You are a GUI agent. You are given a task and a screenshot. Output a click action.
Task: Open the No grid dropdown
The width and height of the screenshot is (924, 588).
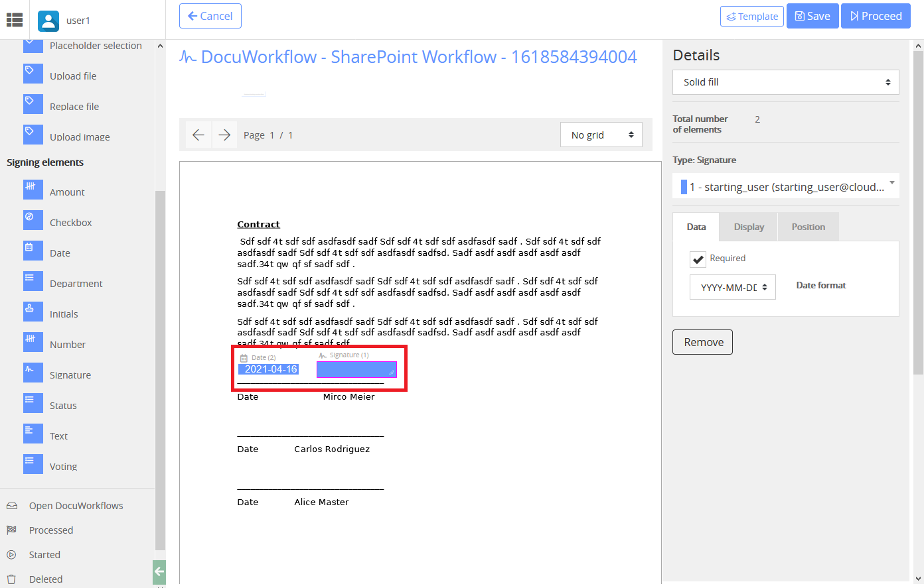coord(601,135)
